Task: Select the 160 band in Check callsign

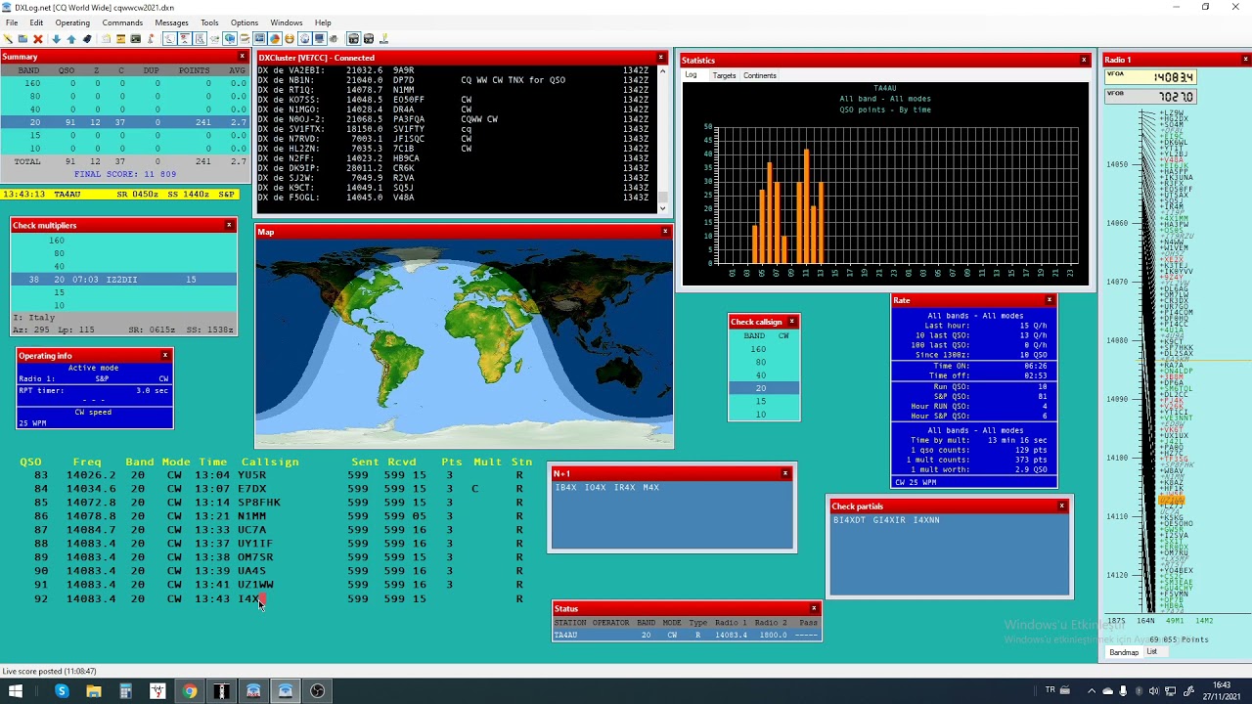Action: pos(764,349)
